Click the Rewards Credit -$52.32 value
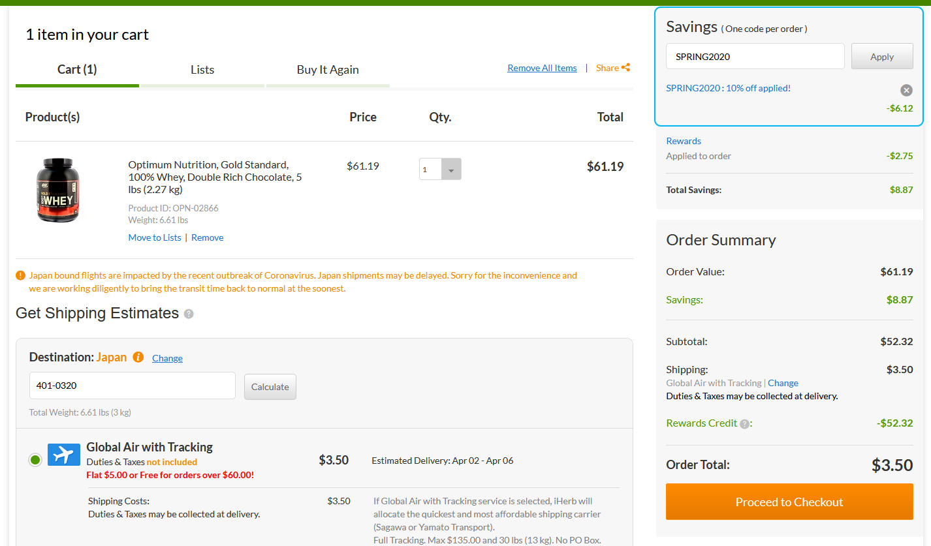 click(894, 423)
